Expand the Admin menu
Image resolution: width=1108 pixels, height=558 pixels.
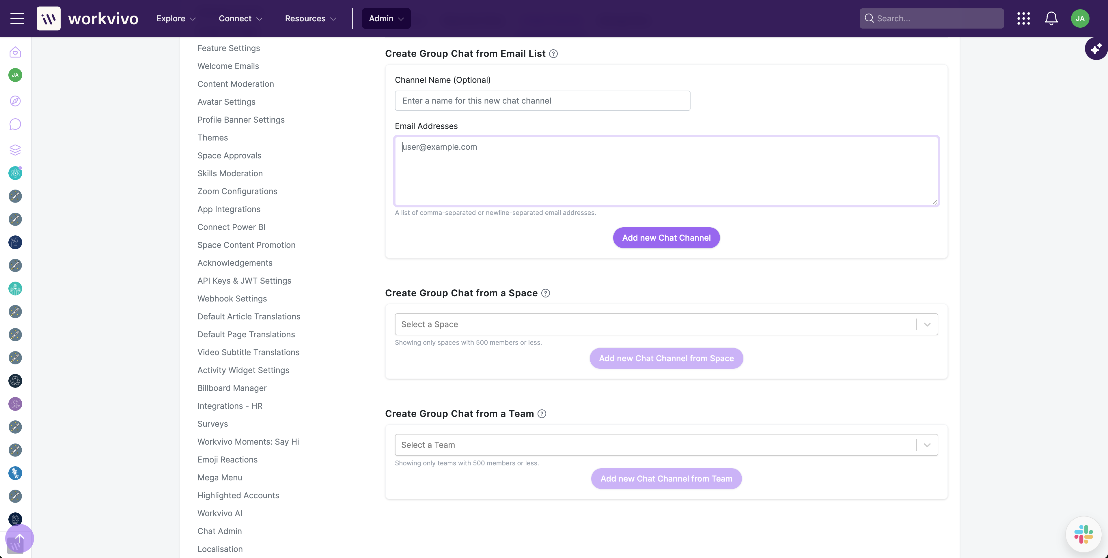(386, 18)
